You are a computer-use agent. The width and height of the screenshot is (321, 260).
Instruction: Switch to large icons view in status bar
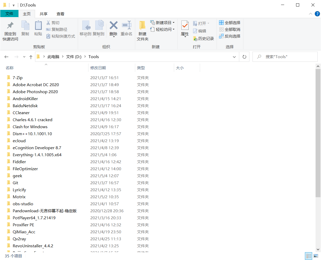tap(316, 256)
